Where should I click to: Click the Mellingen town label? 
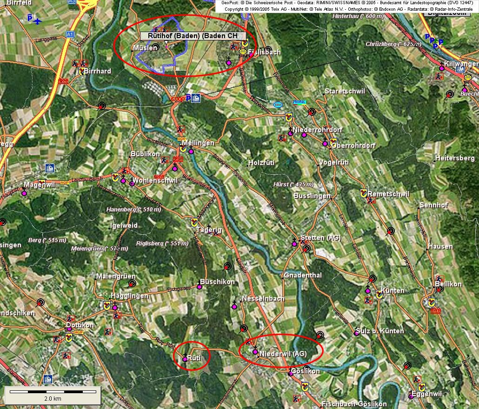[x=198, y=143]
